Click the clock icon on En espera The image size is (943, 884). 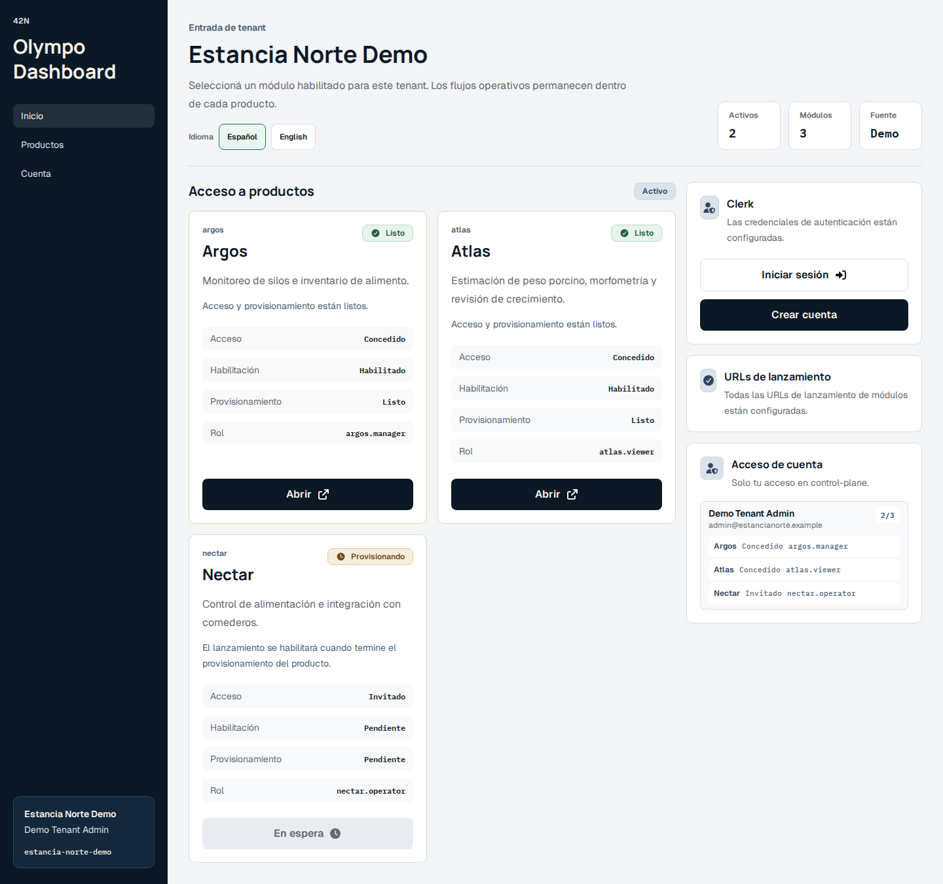[x=335, y=834]
